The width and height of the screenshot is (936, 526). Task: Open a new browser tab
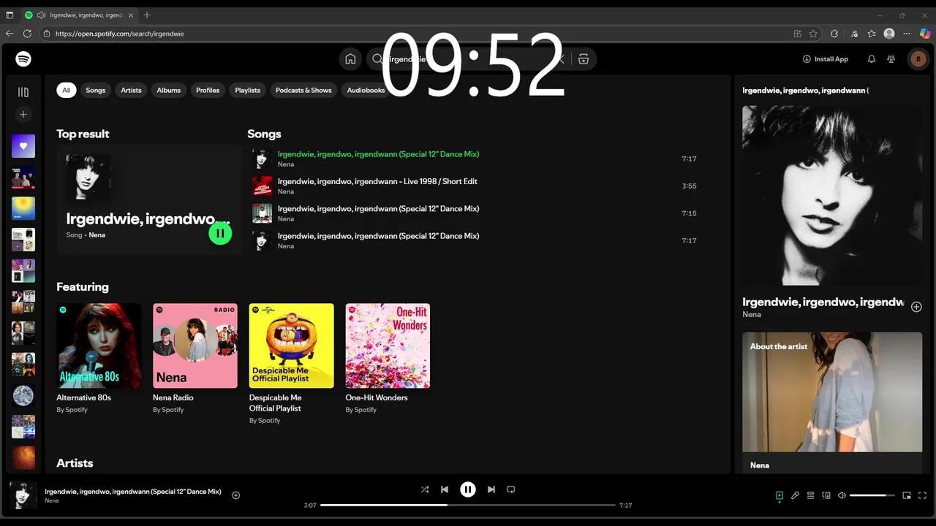(147, 15)
